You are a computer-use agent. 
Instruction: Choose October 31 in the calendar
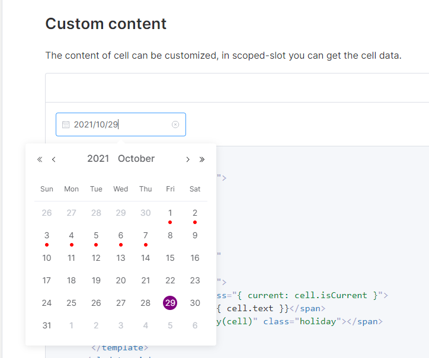click(x=47, y=325)
